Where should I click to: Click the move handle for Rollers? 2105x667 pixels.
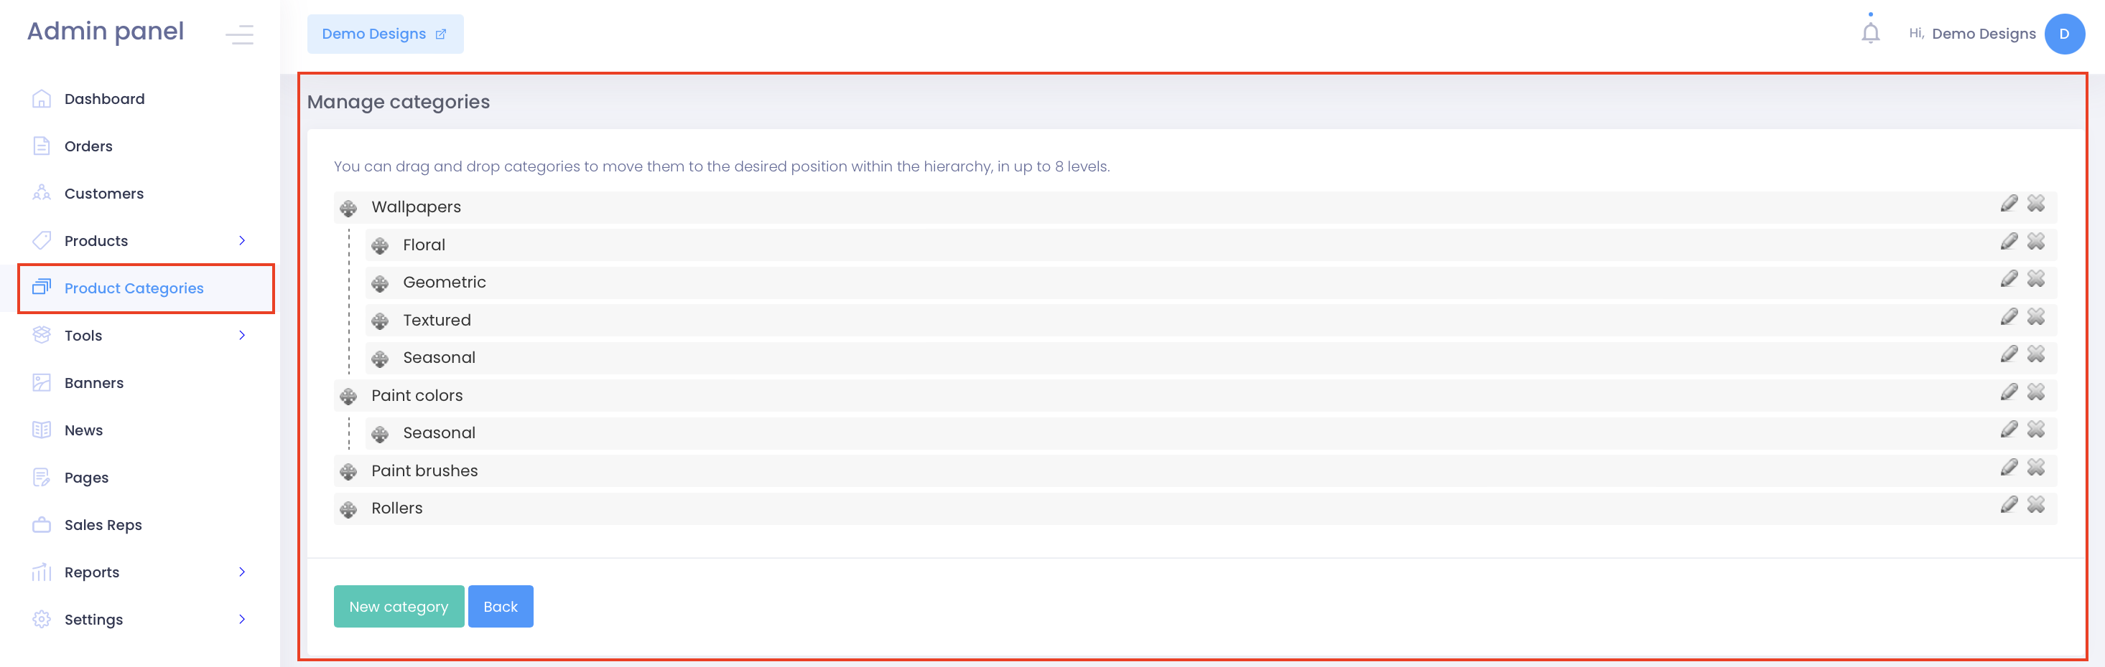point(348,509)
